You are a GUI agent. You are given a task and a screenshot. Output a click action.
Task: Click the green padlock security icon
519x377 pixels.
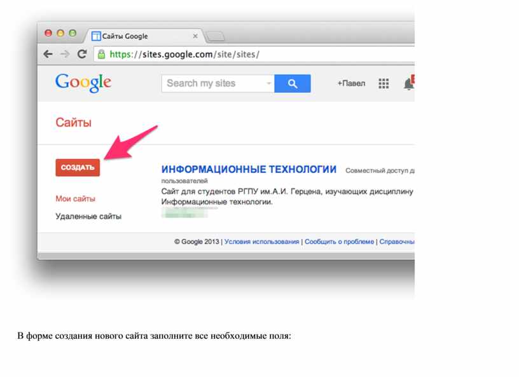[x=102, y=54]
